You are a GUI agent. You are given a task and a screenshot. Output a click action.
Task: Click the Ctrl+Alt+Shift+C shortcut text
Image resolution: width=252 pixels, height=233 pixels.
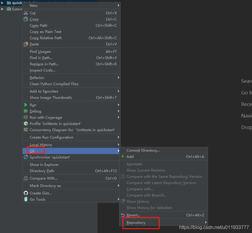tap(103, 38)
